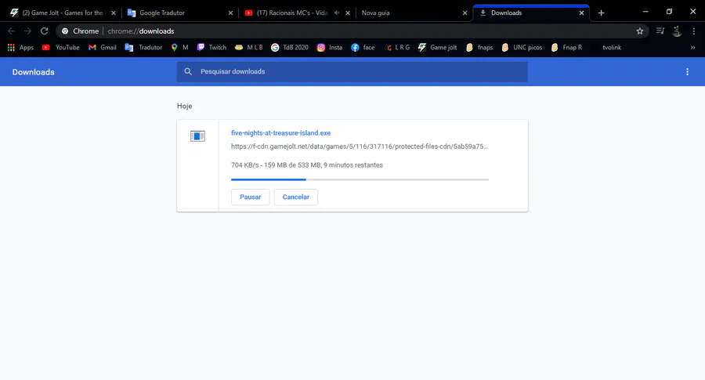Bookmark this page with star icon
Image resolution: width=705 pixels, height=380 pixels.
click(640, 31)
